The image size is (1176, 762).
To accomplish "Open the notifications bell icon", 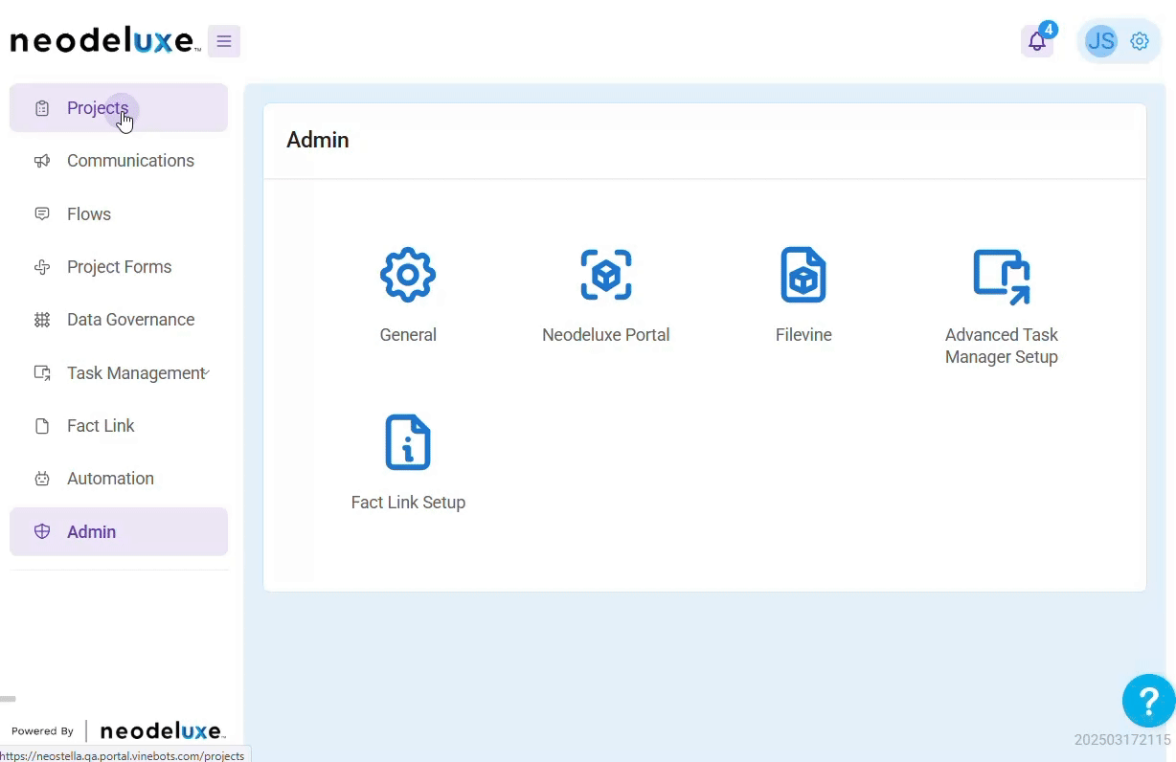I will click(x=1037, y=41).
